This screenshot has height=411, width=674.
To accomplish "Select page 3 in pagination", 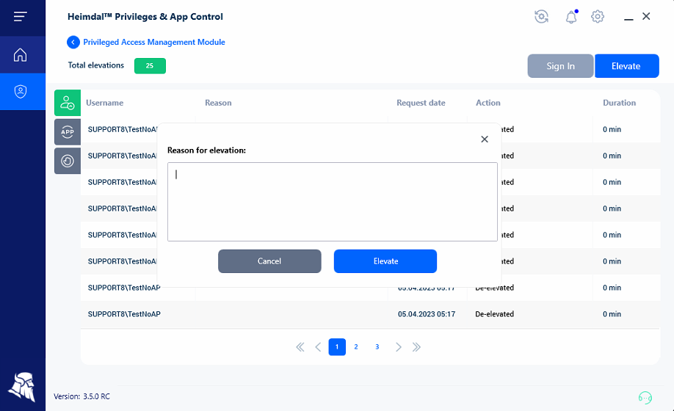I will (x=377, y=347).
